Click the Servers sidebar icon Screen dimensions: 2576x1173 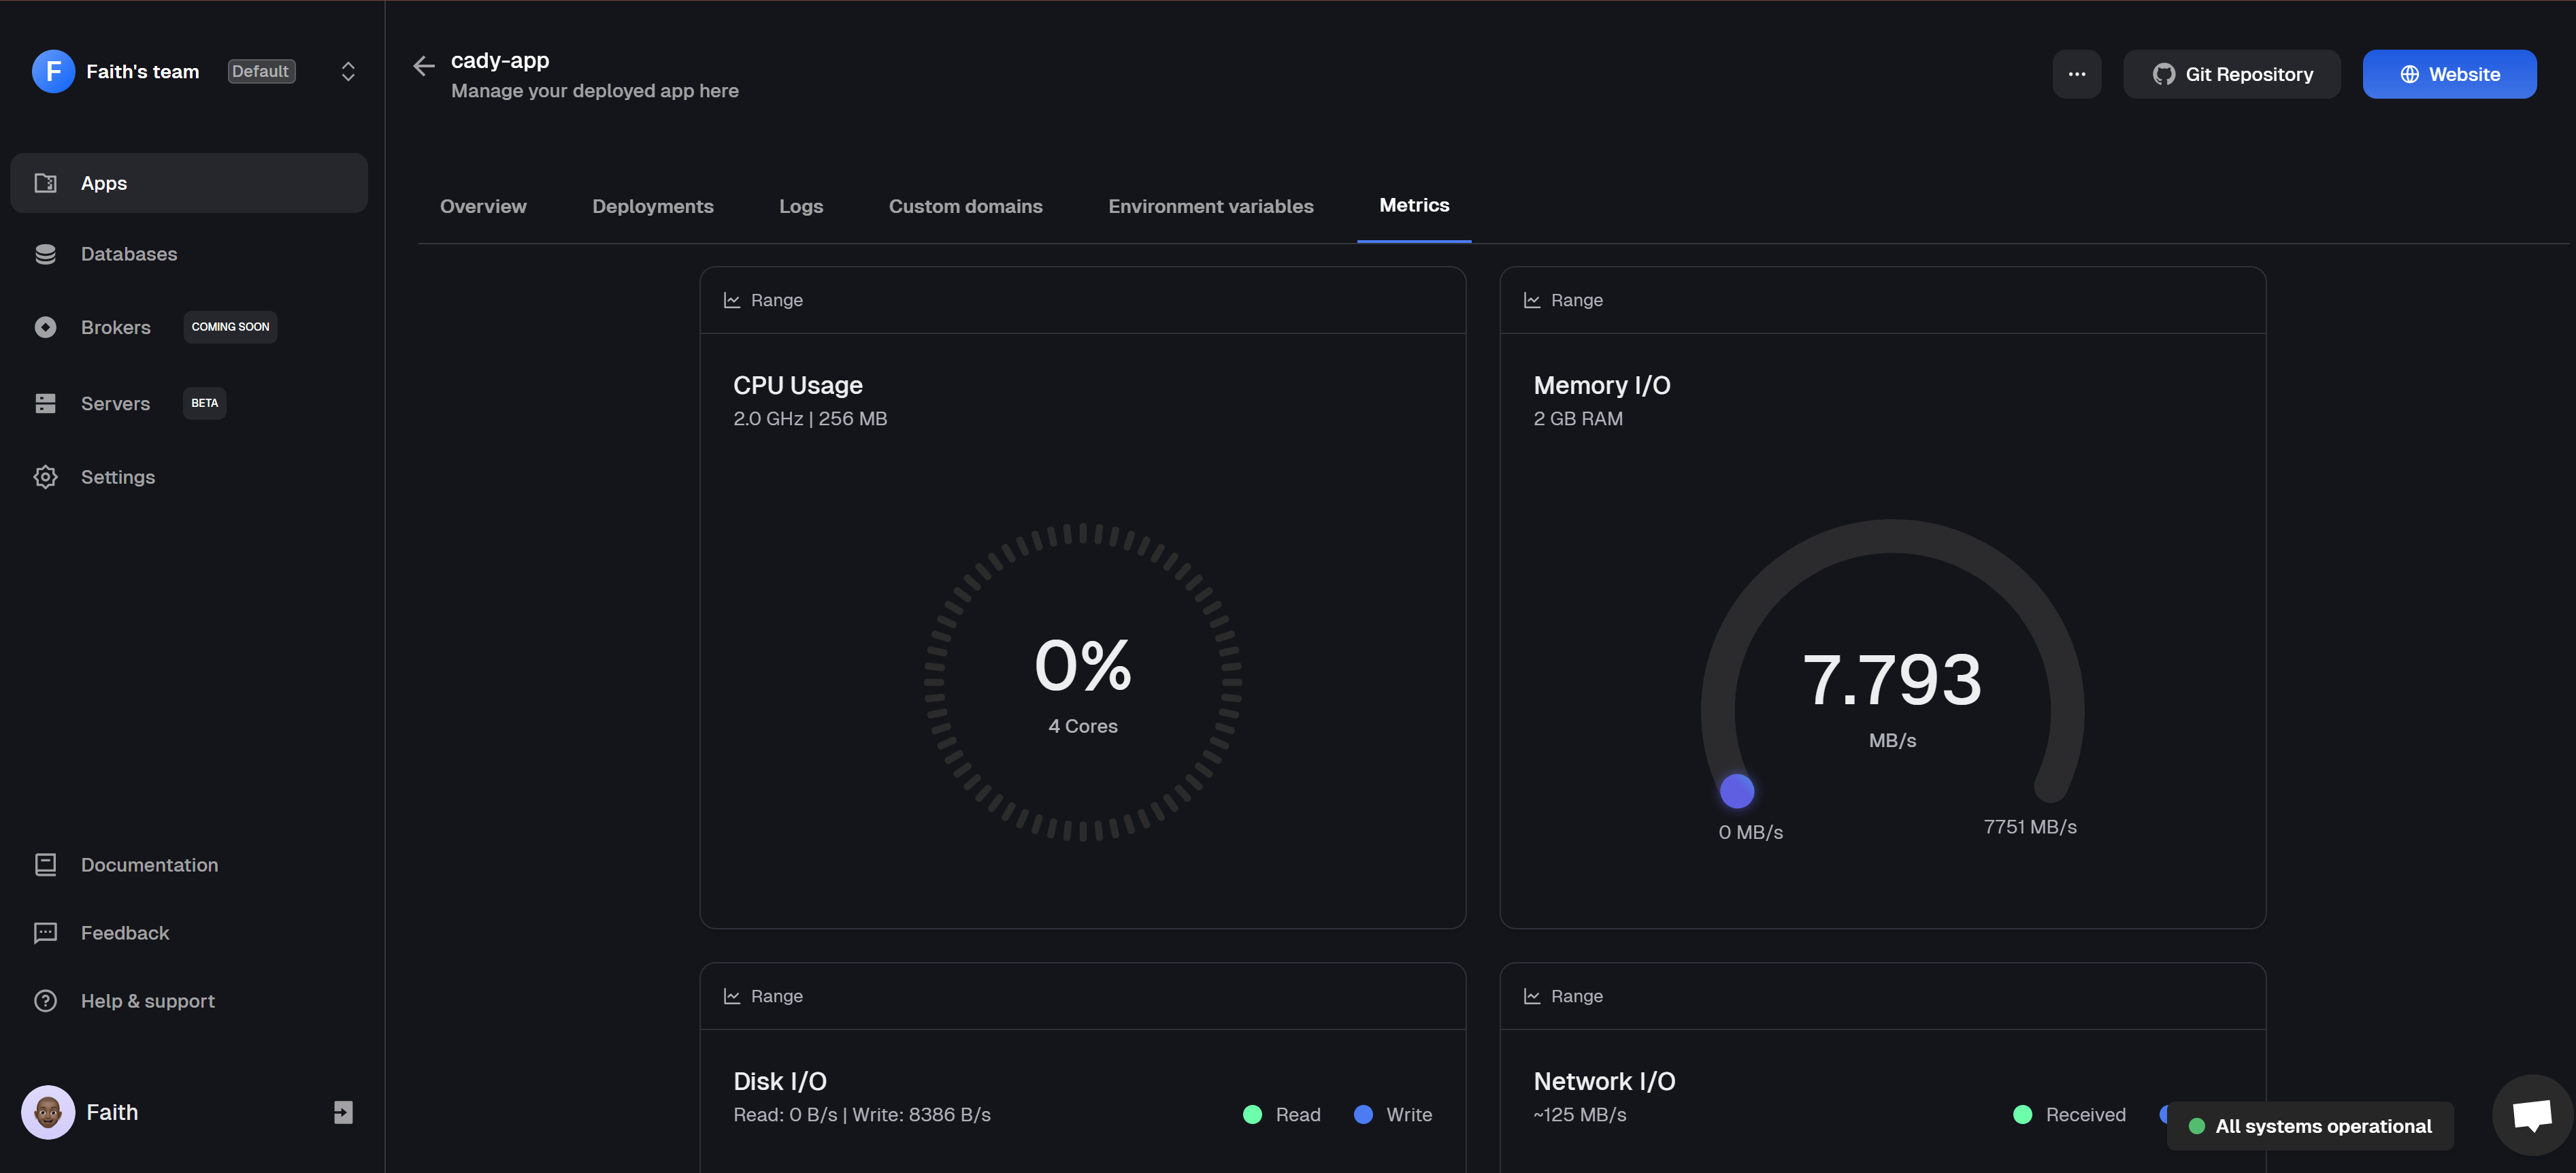[45, 403]
